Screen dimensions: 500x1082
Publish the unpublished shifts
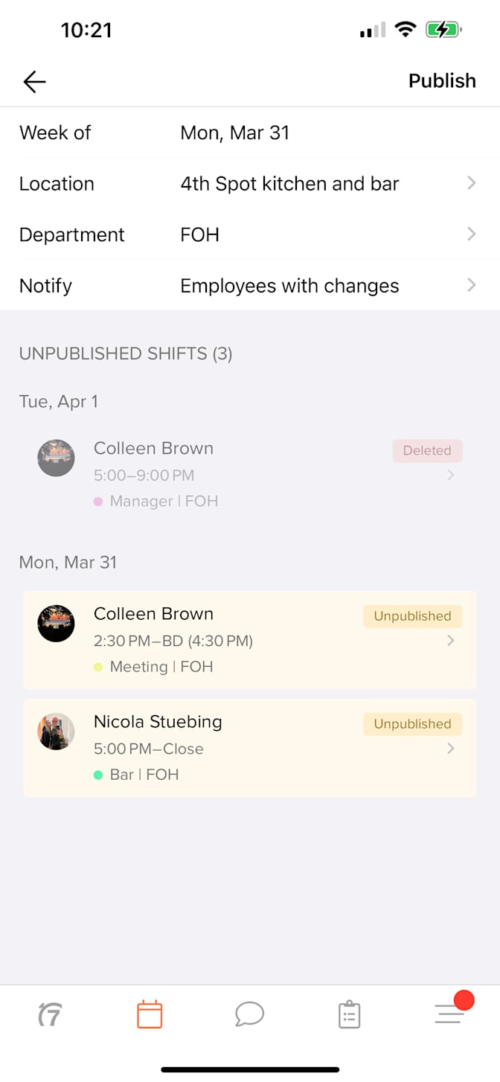pyautogui.click(x=442, y=81)
